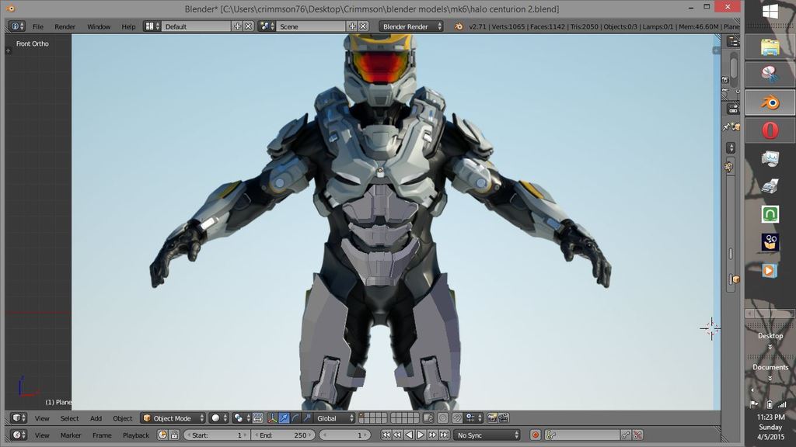Click the Start frame field
Screen dimensions: 796x447
(x=216, y=435)
